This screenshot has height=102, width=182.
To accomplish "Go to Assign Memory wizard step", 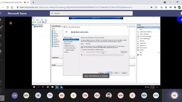I will click(x=68, y=44).
